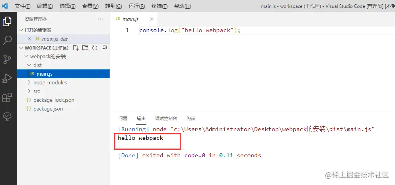Click the New File icon in workspace header
395x185 pixels.
[76, 48]
